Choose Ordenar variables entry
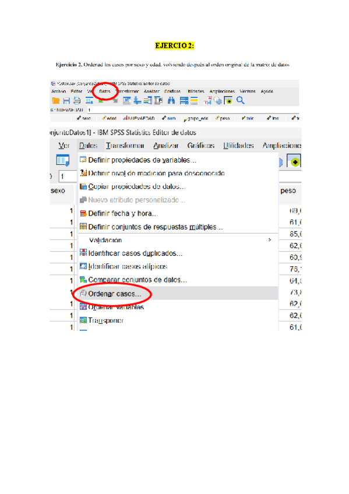 tap(178, 307)
